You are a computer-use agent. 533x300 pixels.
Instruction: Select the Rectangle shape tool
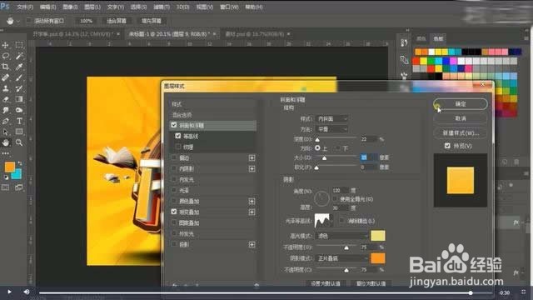coord(19,132)
